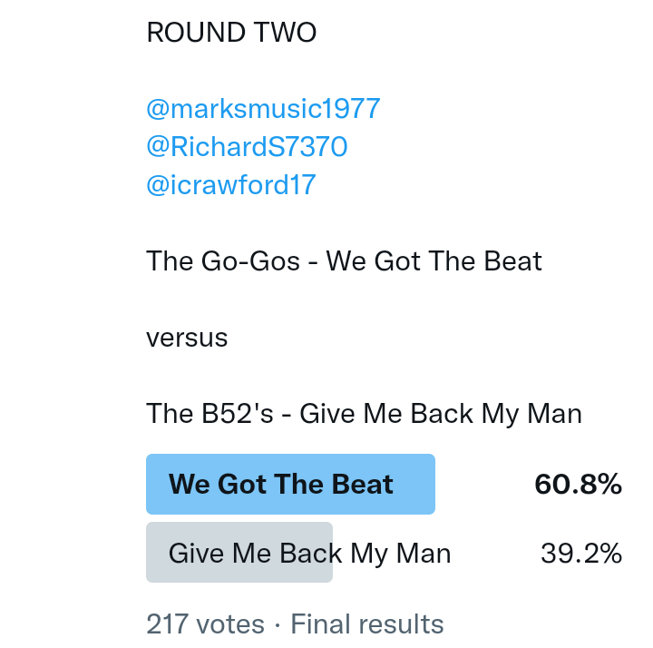Visit the @icrawford17 mention link
The width and height of the screenshot is (653, 648).
coord(230,185)
